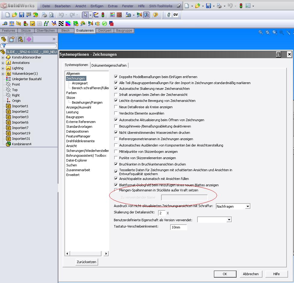Open Mass Properties scales icon
The height and width of the screenshot is (283, 294).
click(12, 24)
